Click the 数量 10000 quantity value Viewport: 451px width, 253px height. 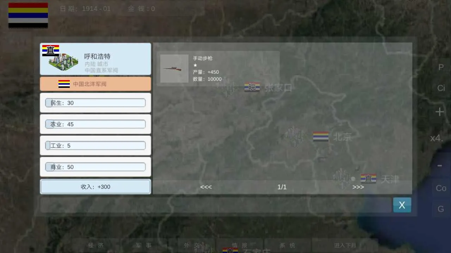click(x=207, y=79)
